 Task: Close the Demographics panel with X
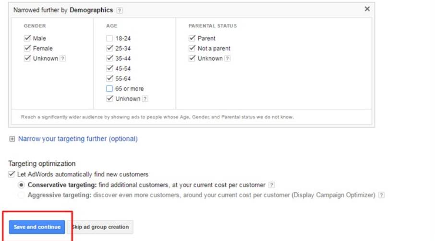coord(367,9)
